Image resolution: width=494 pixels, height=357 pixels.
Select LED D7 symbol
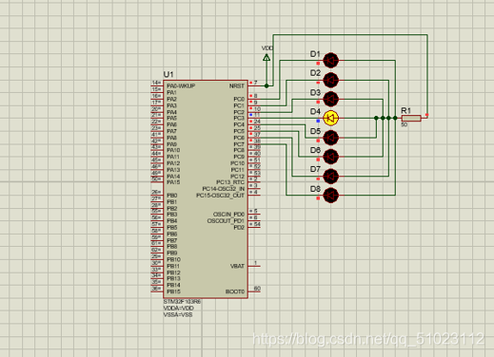(330, 176)
